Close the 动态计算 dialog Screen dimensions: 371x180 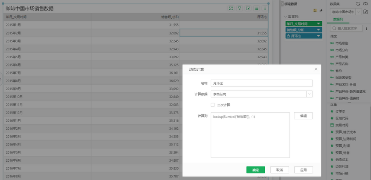(316, 69)
